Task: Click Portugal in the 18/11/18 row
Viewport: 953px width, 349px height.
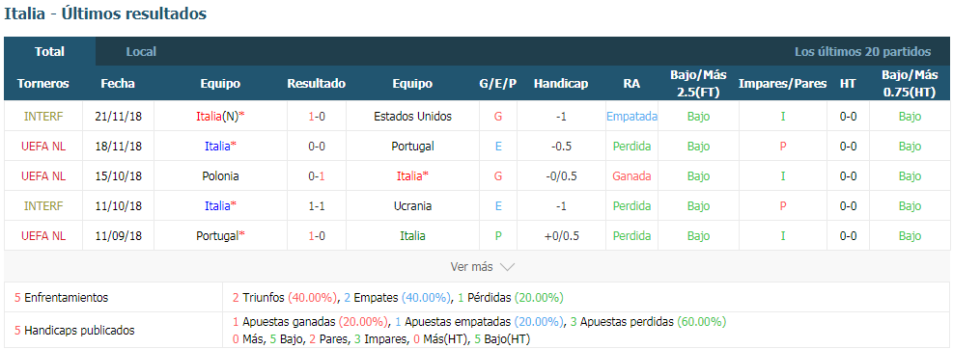Action: (x=412, y=147)
